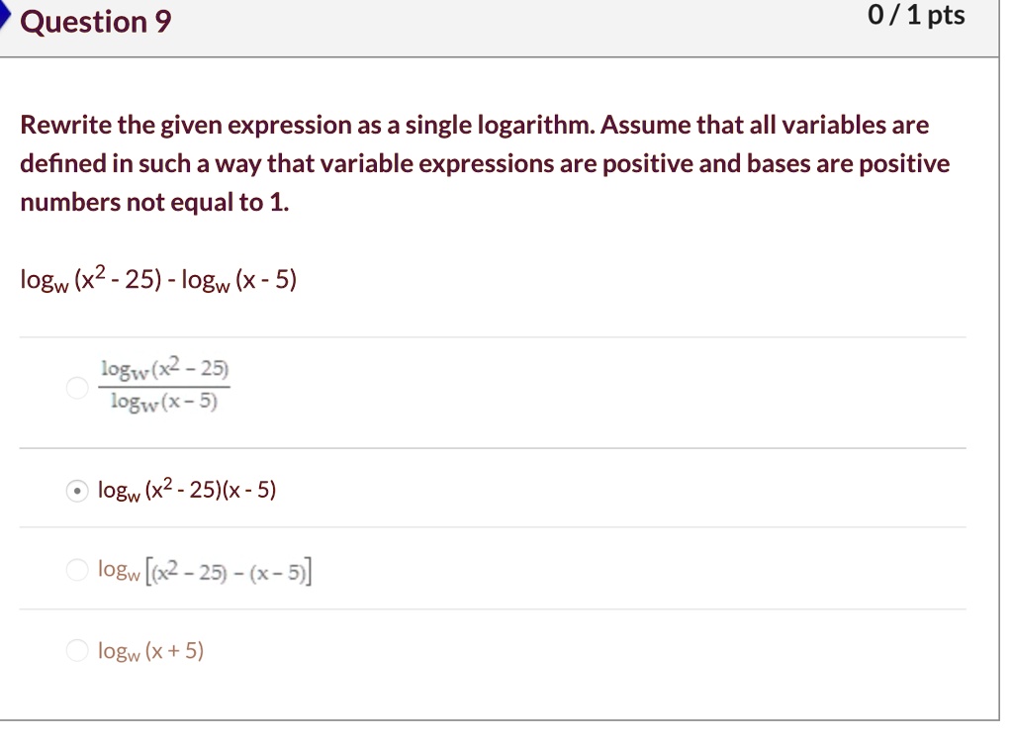Click the 0 / 1 pts score label
This screenshot has width=1013, height=742.
click(916, 15)
